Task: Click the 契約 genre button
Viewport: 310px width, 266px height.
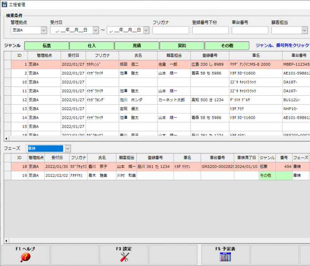Action: pos(182,46)
